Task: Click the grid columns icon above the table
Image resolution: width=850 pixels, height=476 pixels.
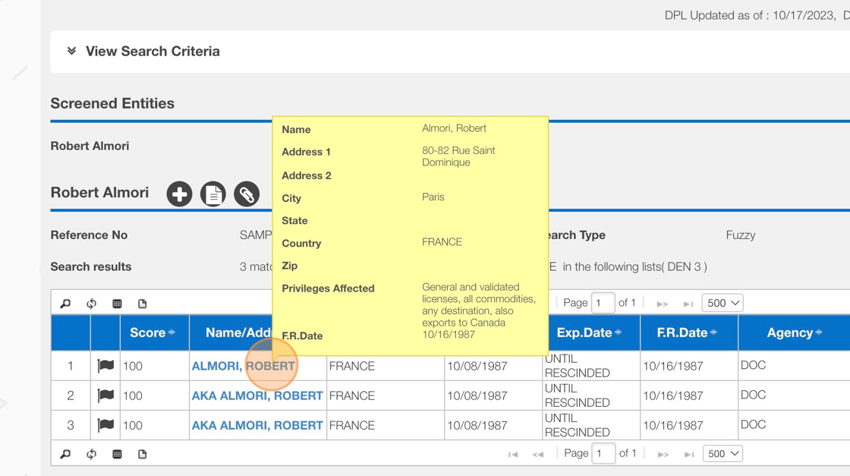Action: (117, 304)
